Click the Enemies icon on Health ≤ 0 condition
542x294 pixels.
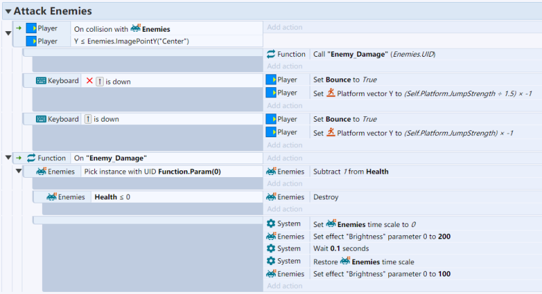pos(51,197)
